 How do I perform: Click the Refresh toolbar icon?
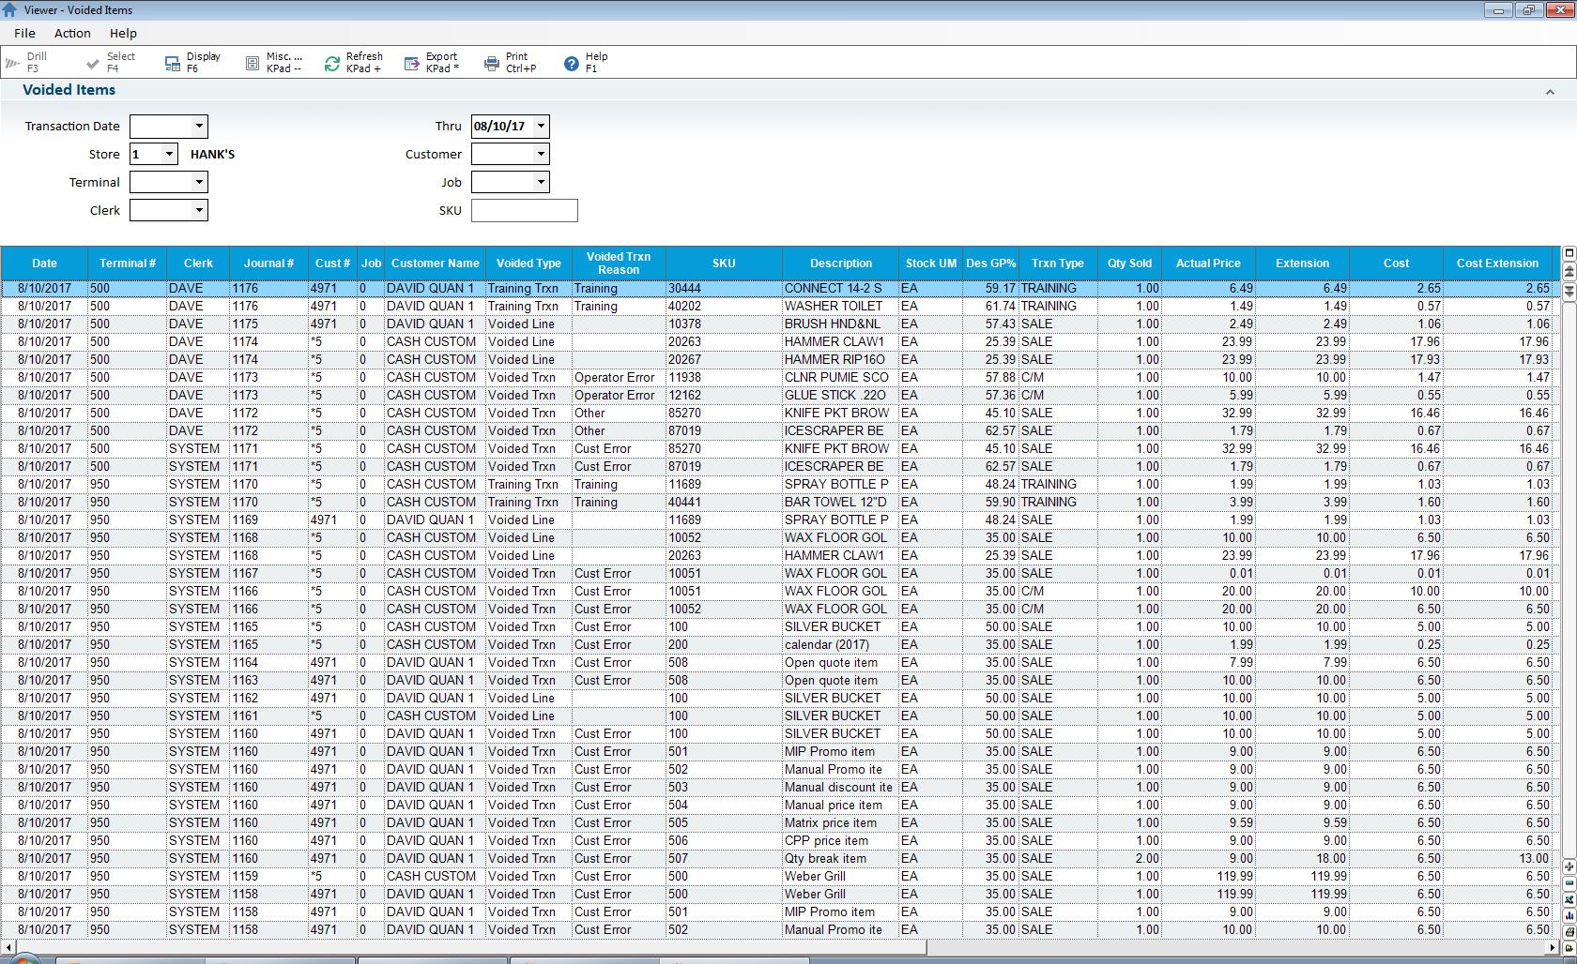[x=332, y=63]
